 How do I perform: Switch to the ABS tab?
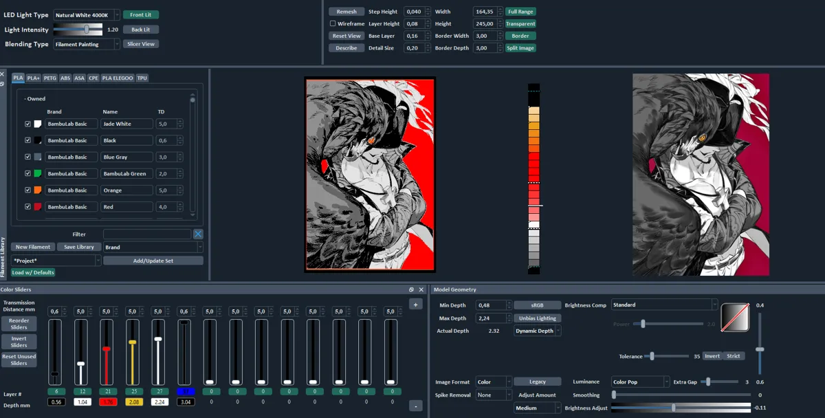pos(65,78)
